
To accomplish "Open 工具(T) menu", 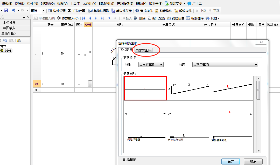I will (x=75, y=4).
